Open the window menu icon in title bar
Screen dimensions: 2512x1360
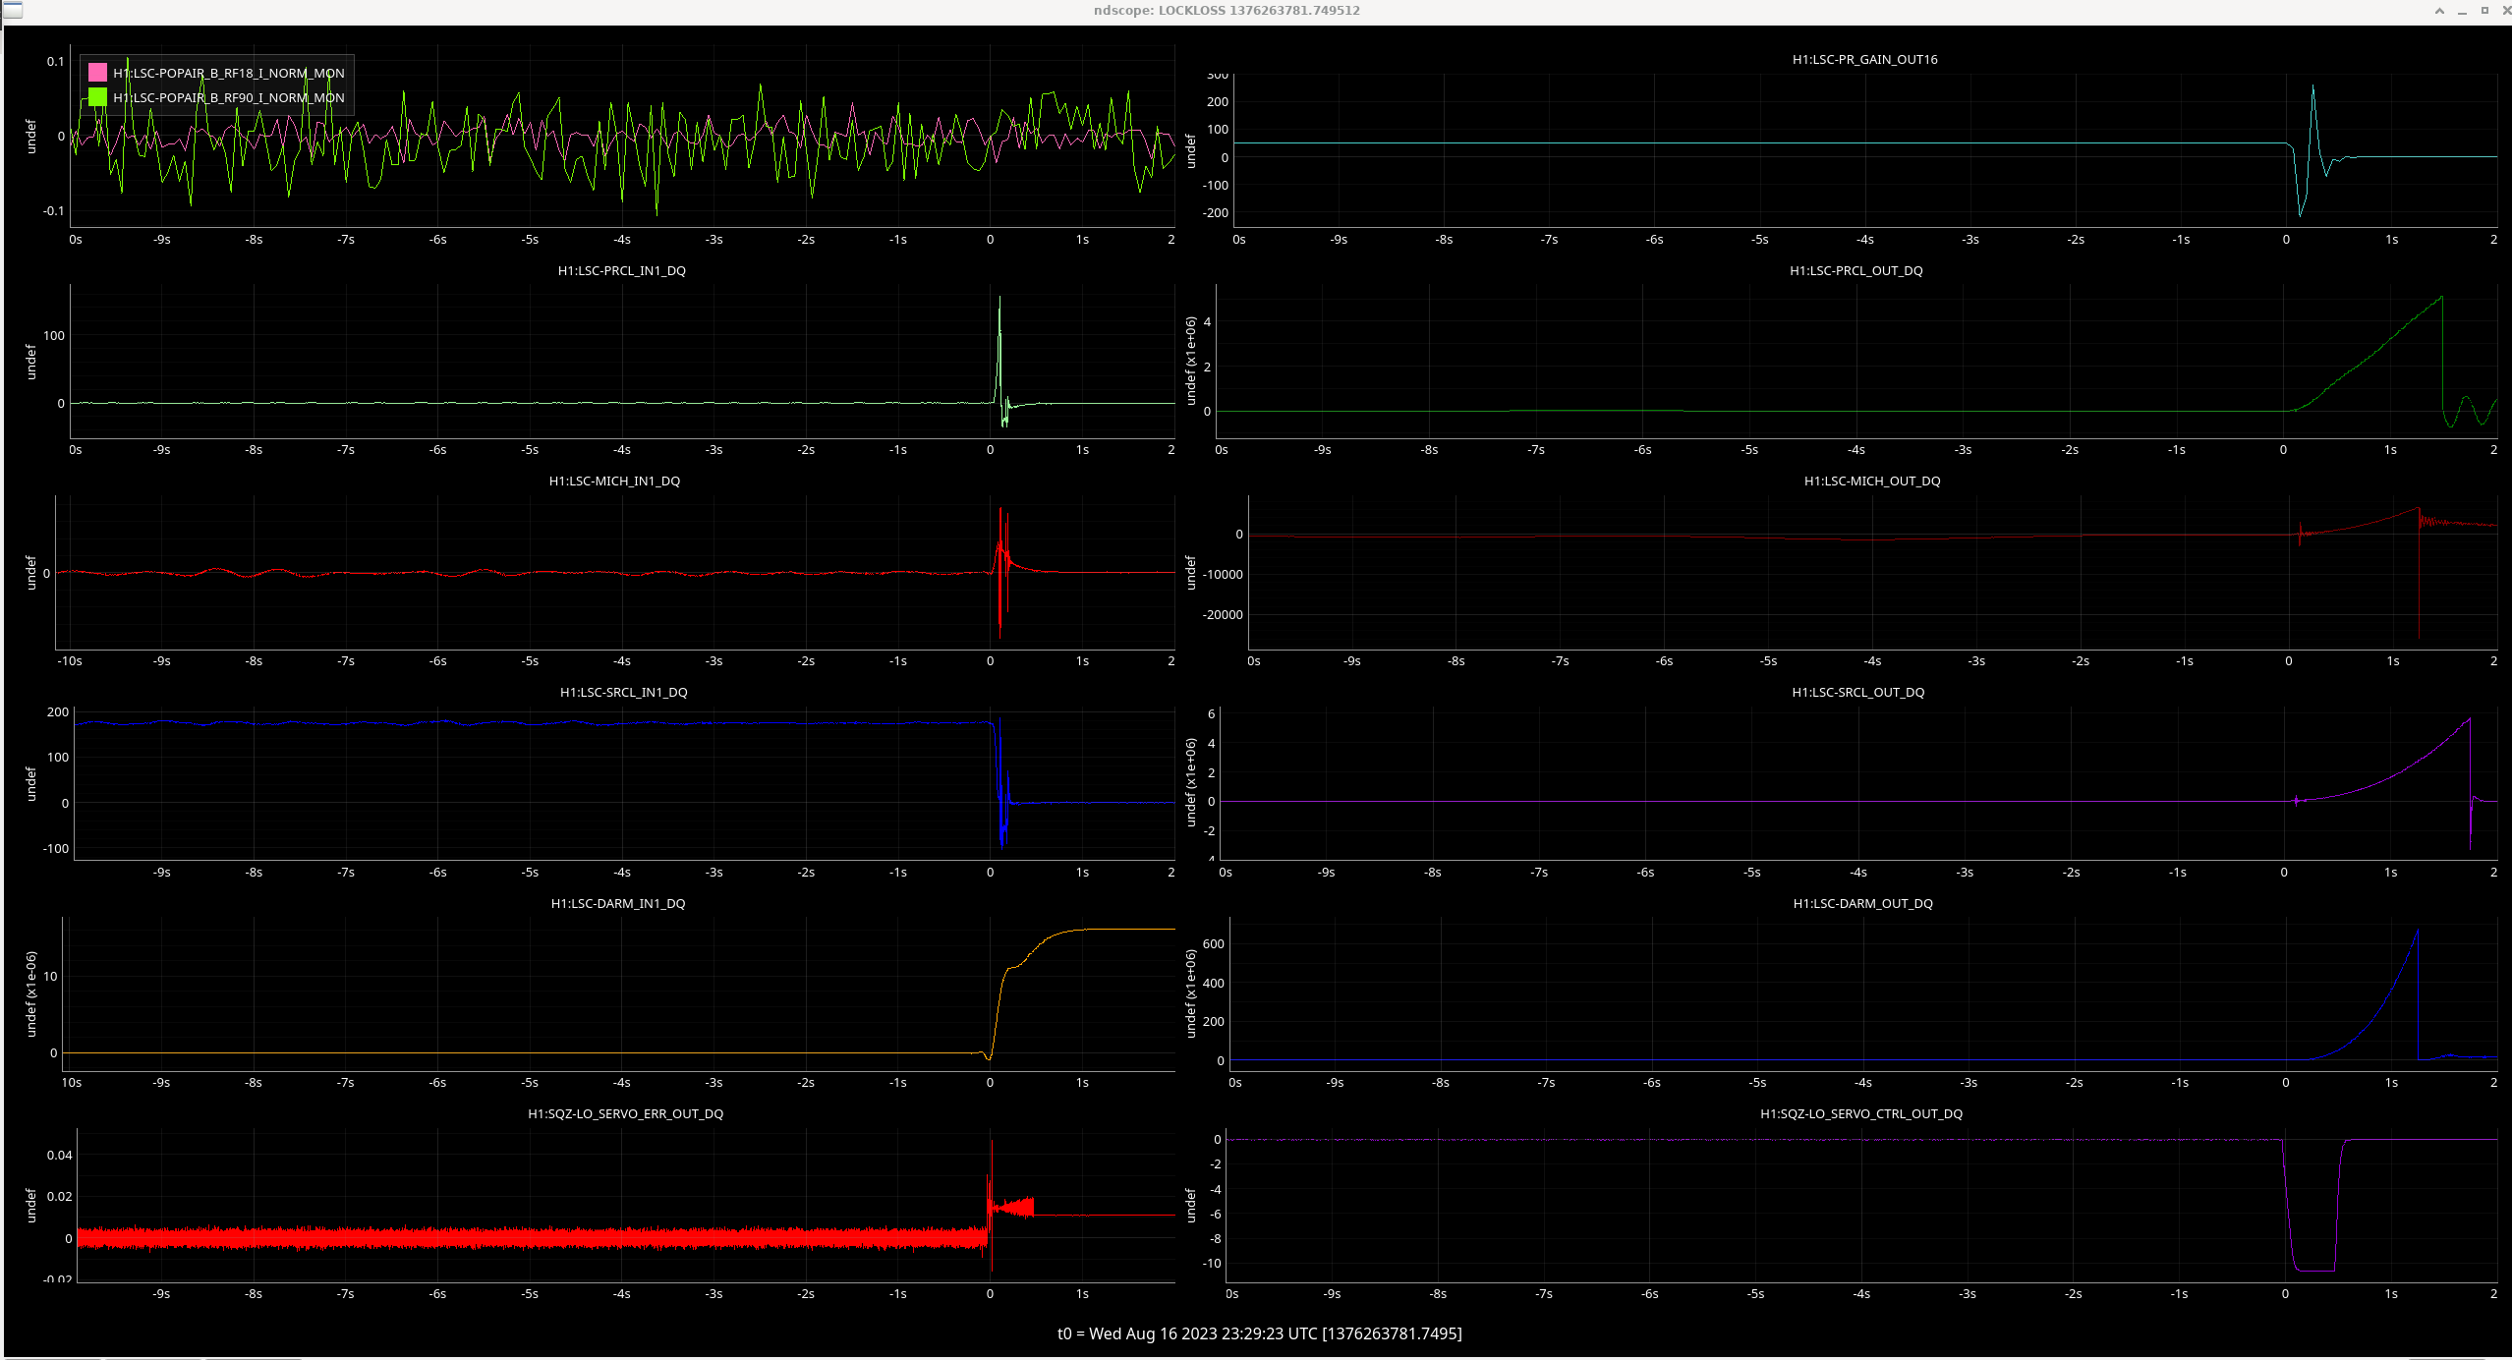(11, 10)
